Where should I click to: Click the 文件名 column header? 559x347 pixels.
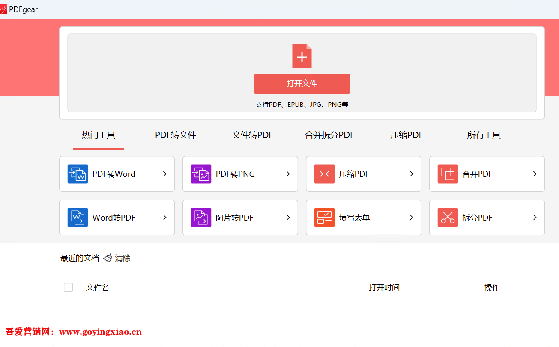coord(98,288)
